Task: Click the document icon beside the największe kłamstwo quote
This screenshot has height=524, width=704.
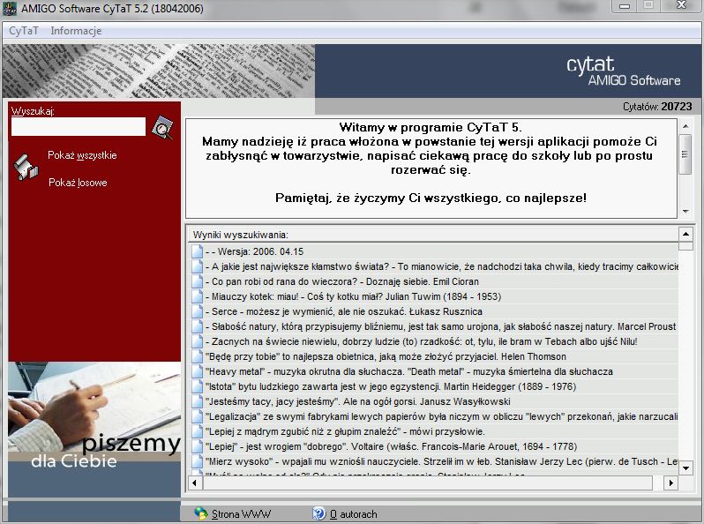Action: pos(197,266)
